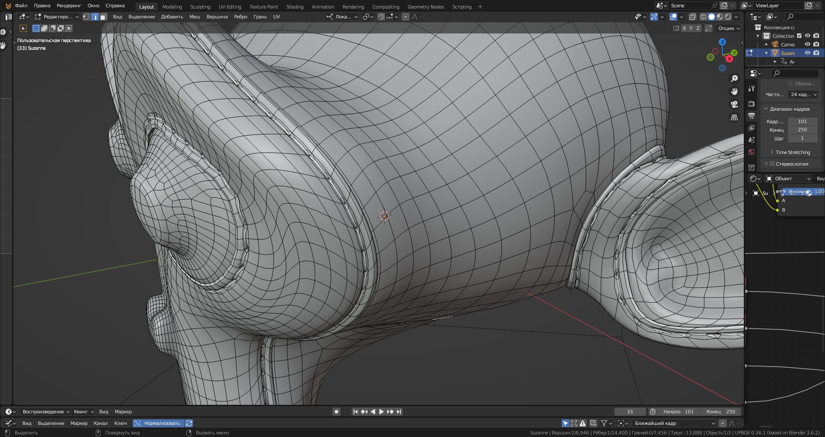Switch to wireframe viewport shading

pyautogui.click(x=703, y=17)
